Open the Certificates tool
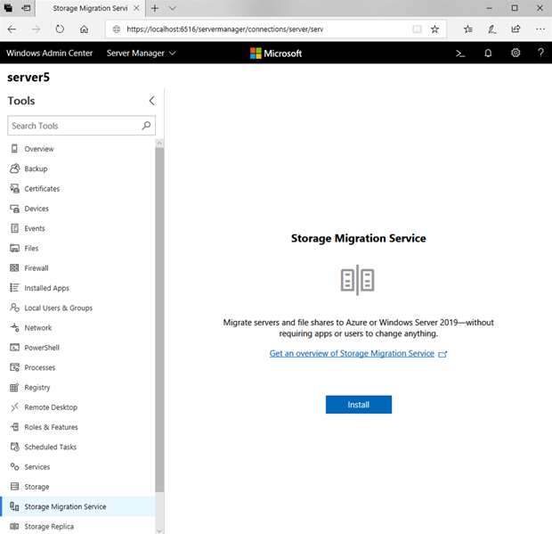This screenshot has width=552, height=534. (77, 189)
